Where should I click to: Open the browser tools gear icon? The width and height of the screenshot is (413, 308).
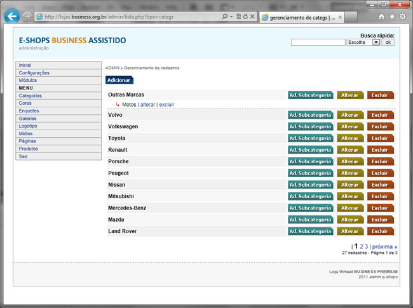[402, 17]
